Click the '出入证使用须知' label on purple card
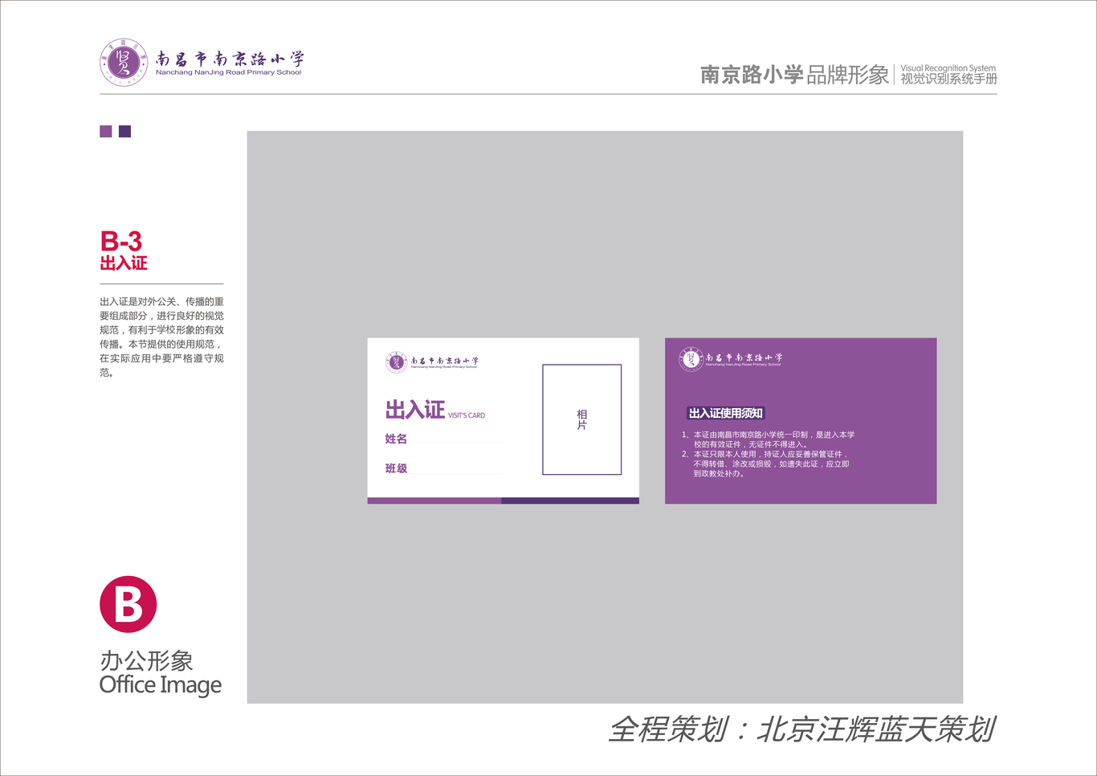 (726, 413)
